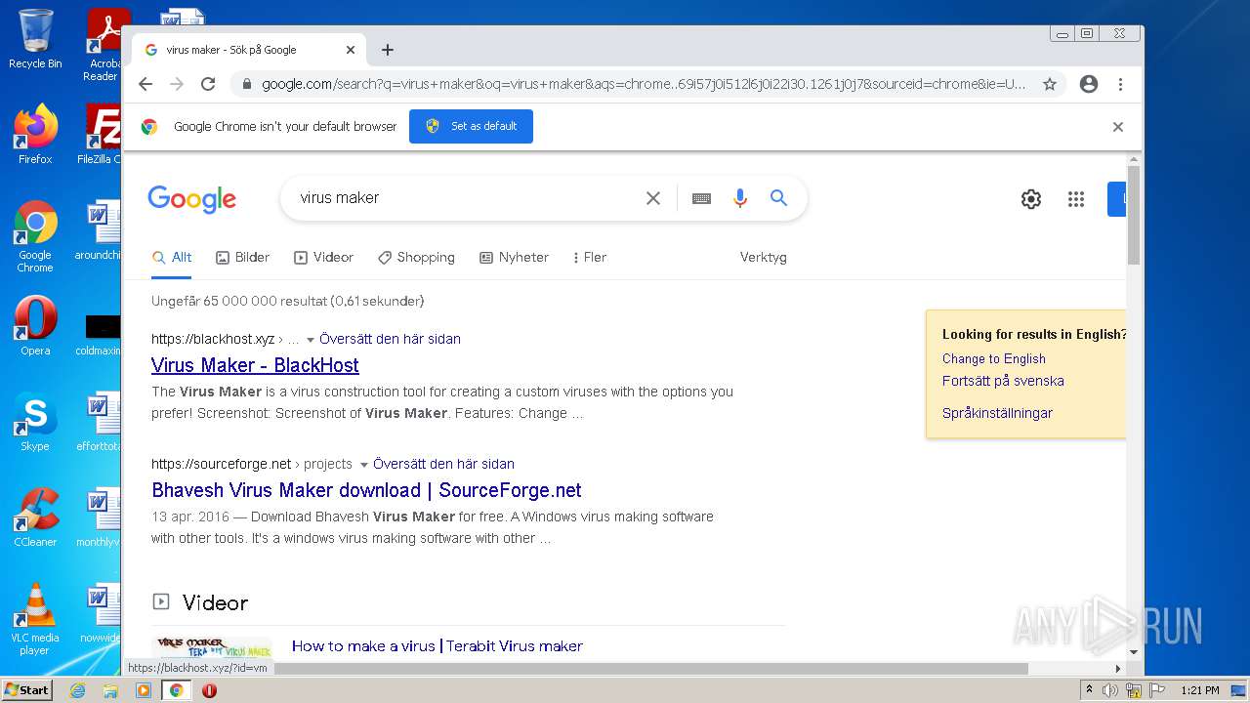Open the Acrobat Reader desktop shortcut

click(x=105, y=44)
